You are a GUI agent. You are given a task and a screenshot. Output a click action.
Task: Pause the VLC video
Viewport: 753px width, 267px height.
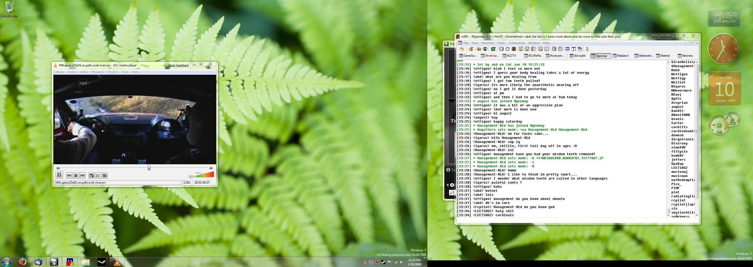59,175
